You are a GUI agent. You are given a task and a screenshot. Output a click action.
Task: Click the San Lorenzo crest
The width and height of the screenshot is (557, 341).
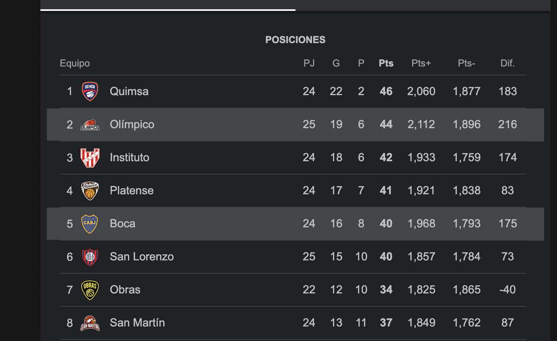coord(90,257)
